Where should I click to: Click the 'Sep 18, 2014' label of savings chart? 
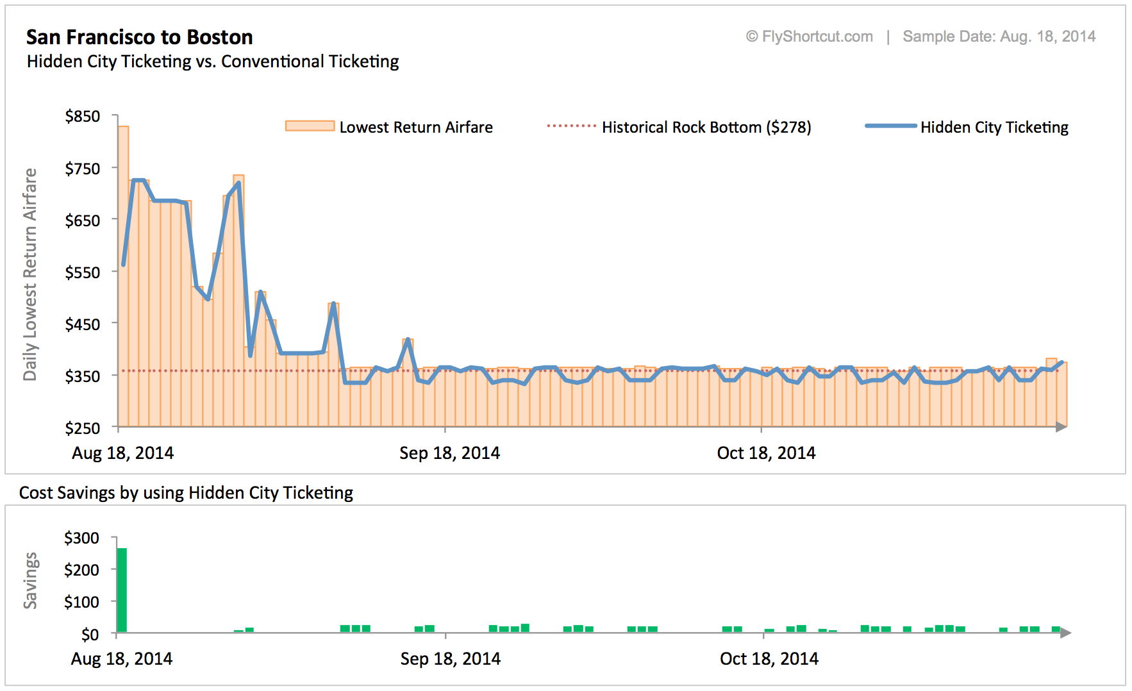pos(451,659)
